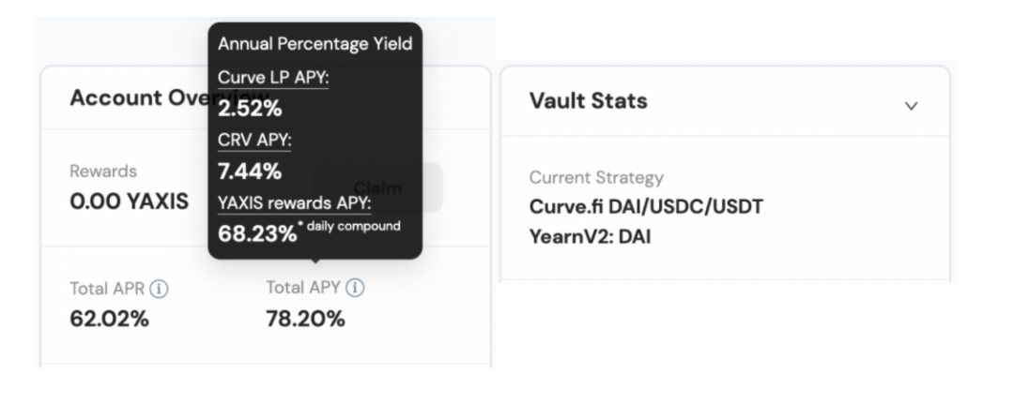Click the 7.44% CRV value in tooltip
The width and height of the screenshot is (1014, 403).
pos(250,171)
